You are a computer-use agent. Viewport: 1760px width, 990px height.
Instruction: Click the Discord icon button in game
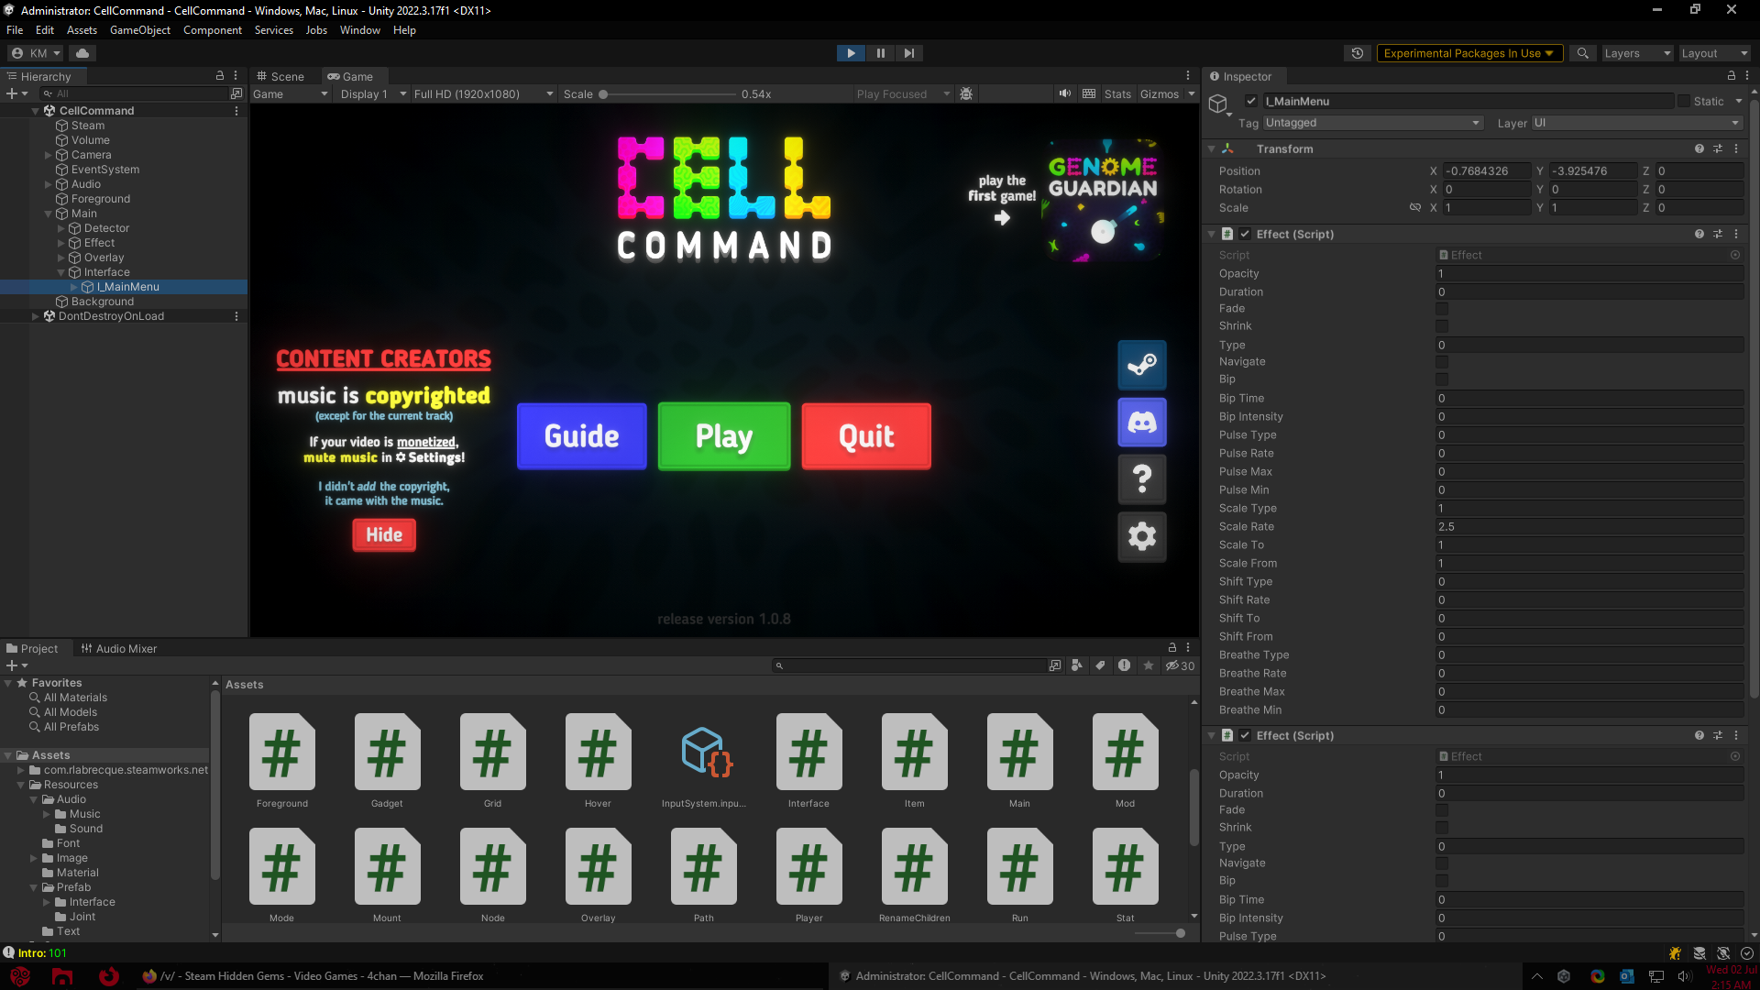1141,422
